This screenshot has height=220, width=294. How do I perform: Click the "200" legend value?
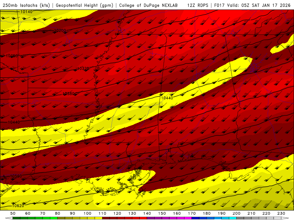tap(236, 213)
